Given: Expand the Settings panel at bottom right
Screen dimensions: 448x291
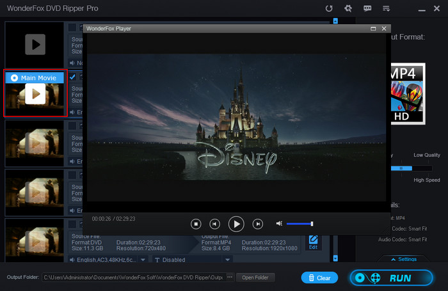Looking at the screenshot, I should pyautogui.click(x=402, y=259).
